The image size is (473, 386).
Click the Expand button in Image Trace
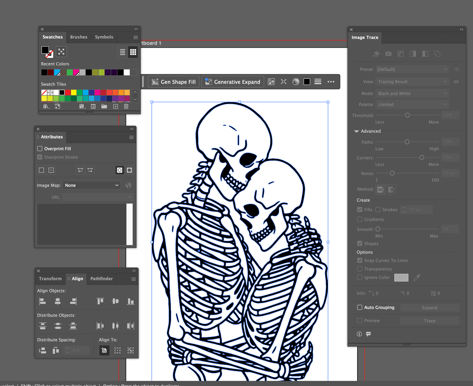click(430, 308)
